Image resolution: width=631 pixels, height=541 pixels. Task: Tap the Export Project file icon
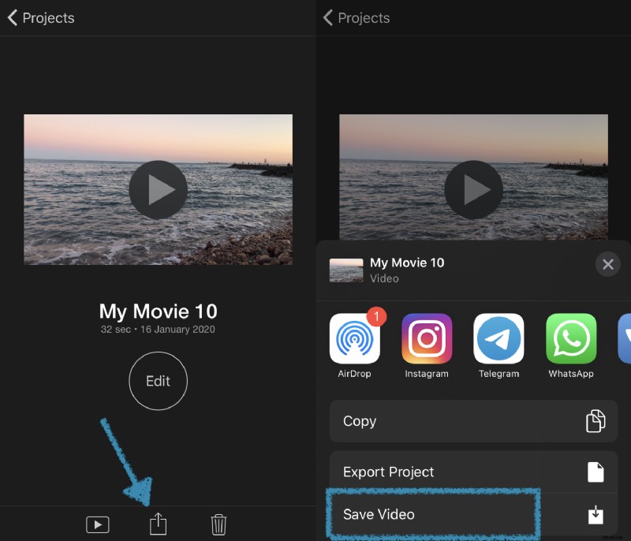click(x=596, y=471)
